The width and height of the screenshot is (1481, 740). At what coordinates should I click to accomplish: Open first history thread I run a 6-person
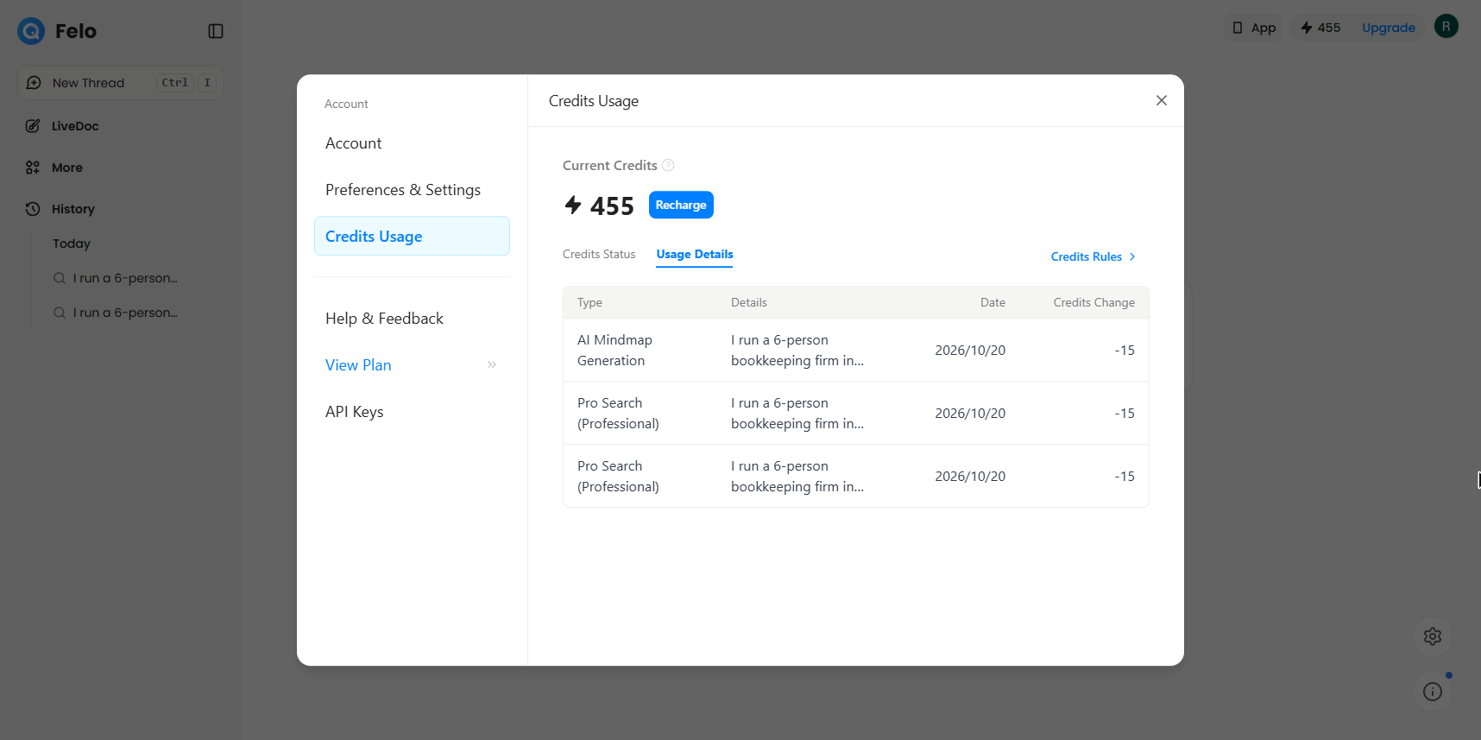[116, 278]
